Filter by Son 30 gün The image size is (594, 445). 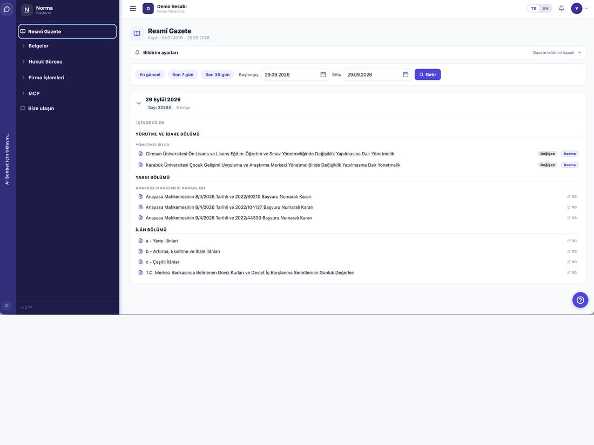pyautogui.click(x=218, y=74)
